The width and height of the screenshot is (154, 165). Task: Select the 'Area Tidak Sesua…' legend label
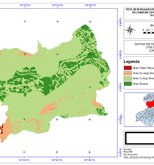point(143,68)
